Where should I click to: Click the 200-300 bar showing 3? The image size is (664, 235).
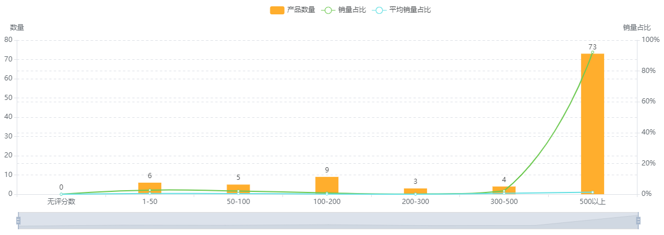tap(415, 191)
